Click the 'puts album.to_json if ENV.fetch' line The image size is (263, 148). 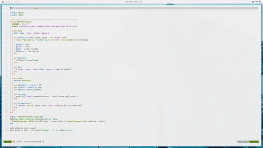tap(42, 130)
